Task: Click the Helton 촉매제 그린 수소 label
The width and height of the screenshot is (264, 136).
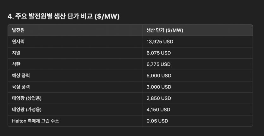Action: coord(35,121)
